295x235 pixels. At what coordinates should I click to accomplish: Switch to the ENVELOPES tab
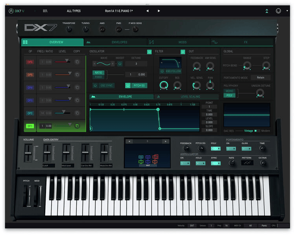(116, 42)
